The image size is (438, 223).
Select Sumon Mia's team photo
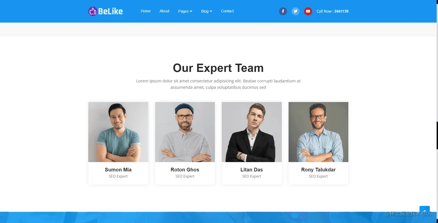click(x=118, y=132)
